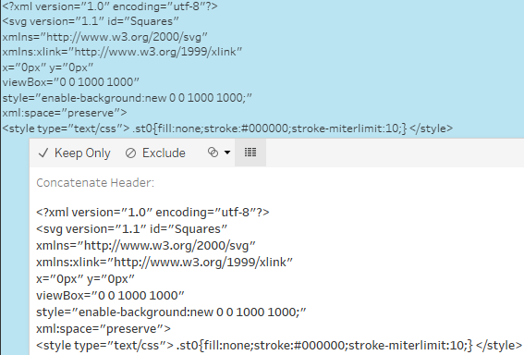Click highlighted line 'viewBox="0 0 1000 1000"'
The height and width of the screenshot is (355, 524).
(70, 82)
